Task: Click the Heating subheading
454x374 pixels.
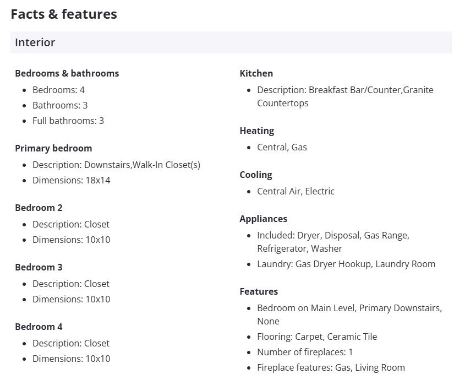Action: (x=256, y=131)
